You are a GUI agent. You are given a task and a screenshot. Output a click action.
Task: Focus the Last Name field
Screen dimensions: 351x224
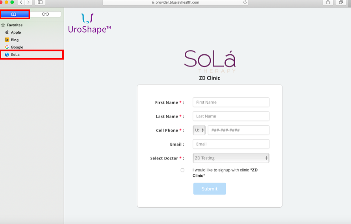(231, 116)
